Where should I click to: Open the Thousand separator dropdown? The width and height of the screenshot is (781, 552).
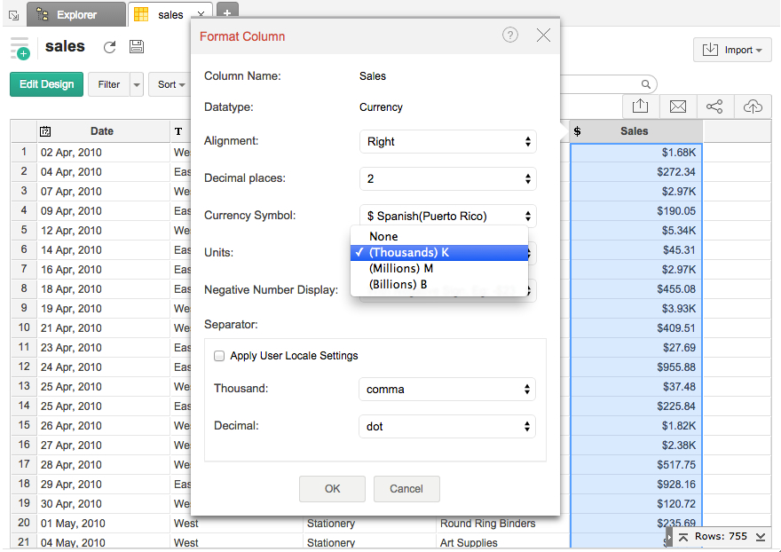[x=447, y=390]
